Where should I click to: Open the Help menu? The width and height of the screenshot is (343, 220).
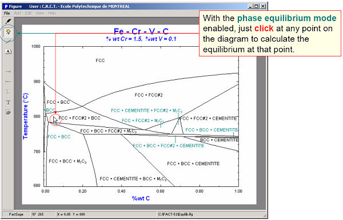coord(52,13)
